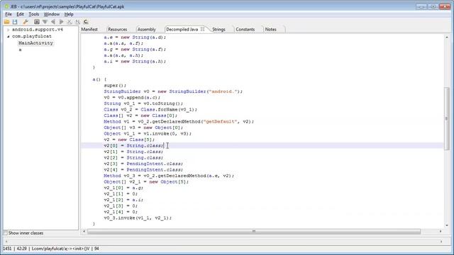Open the Window menu
Viewport: 454px width, 255px height.
[x=52, y=14]
